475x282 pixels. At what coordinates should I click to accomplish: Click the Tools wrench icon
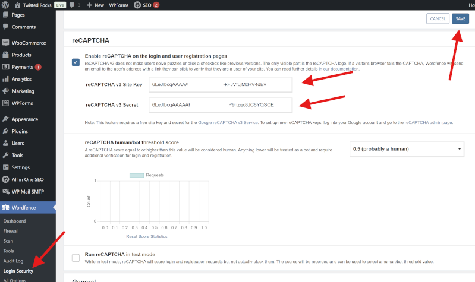[5, 155]
